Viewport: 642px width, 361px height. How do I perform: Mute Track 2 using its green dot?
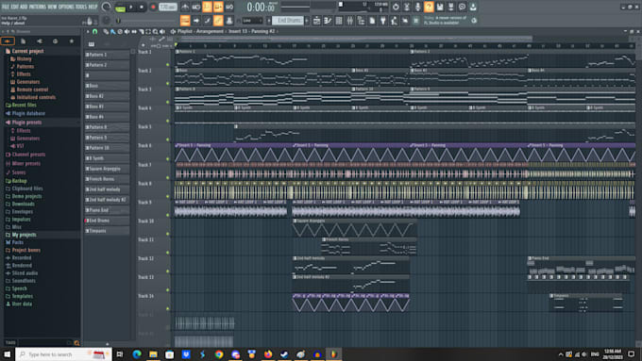(x=167, y=83)
